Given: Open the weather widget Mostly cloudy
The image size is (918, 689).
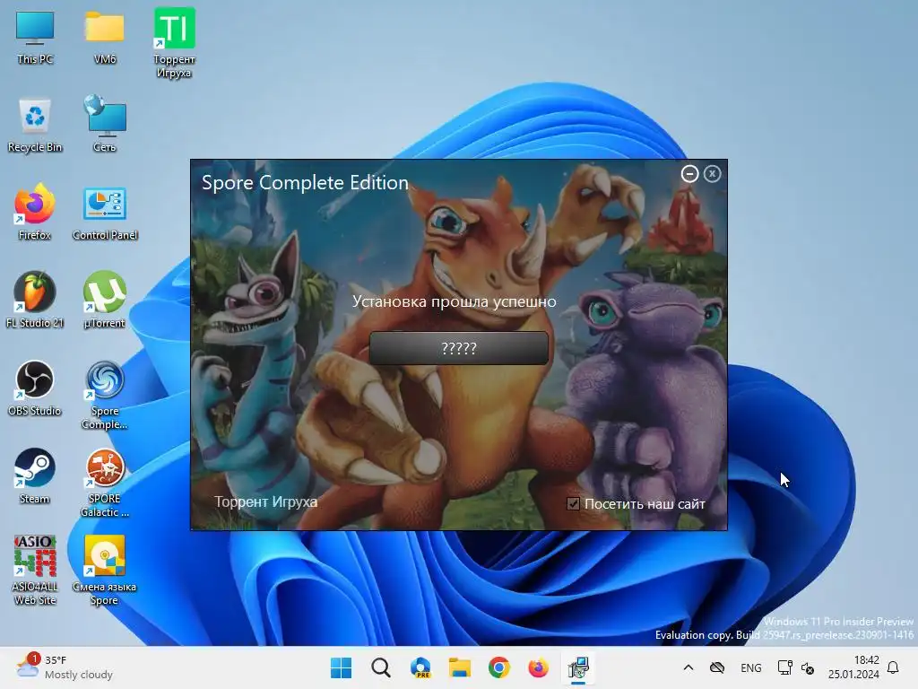Looking at the screenshot, I should 65,667.
